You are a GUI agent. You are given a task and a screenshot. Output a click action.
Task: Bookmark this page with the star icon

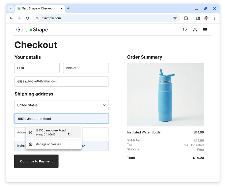175,18
